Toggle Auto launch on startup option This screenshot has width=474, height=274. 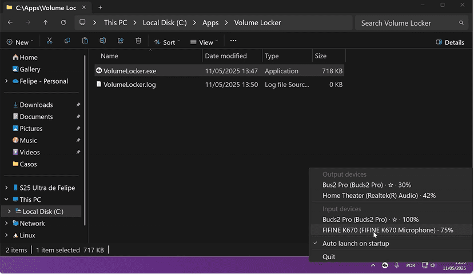pyautogui.click(x=356, y=244)
